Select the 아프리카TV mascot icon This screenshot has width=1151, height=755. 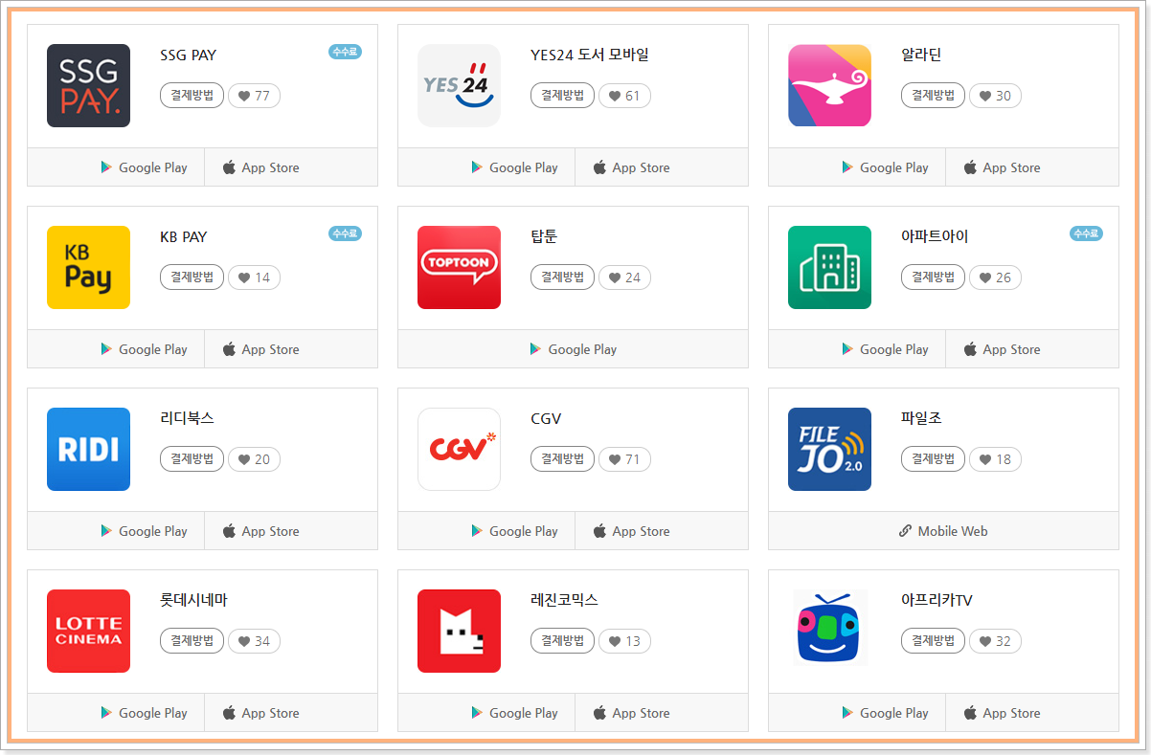[829, 627]
